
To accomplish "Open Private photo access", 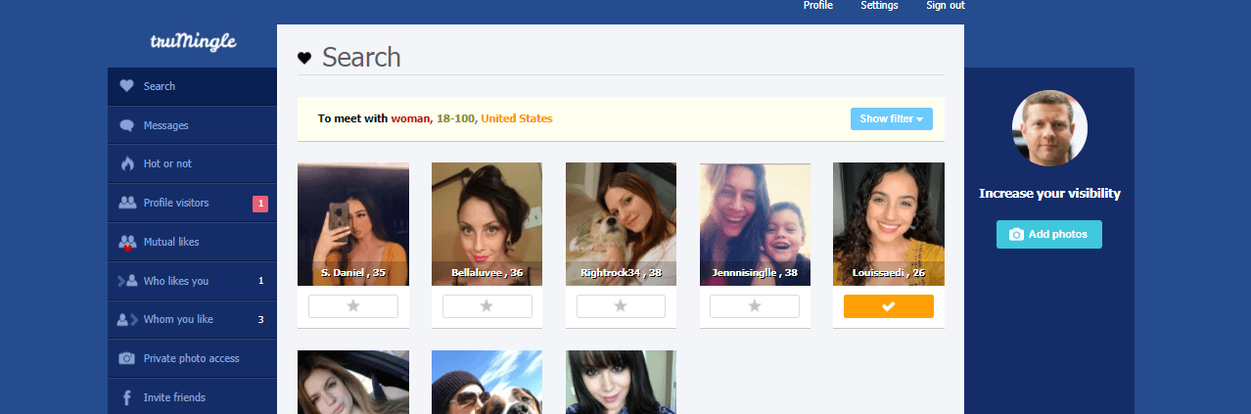I will [193, 358].
